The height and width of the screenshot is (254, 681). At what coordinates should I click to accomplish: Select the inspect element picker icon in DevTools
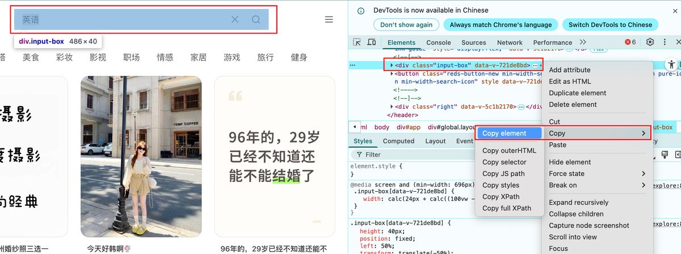click(x=357, y=42)
